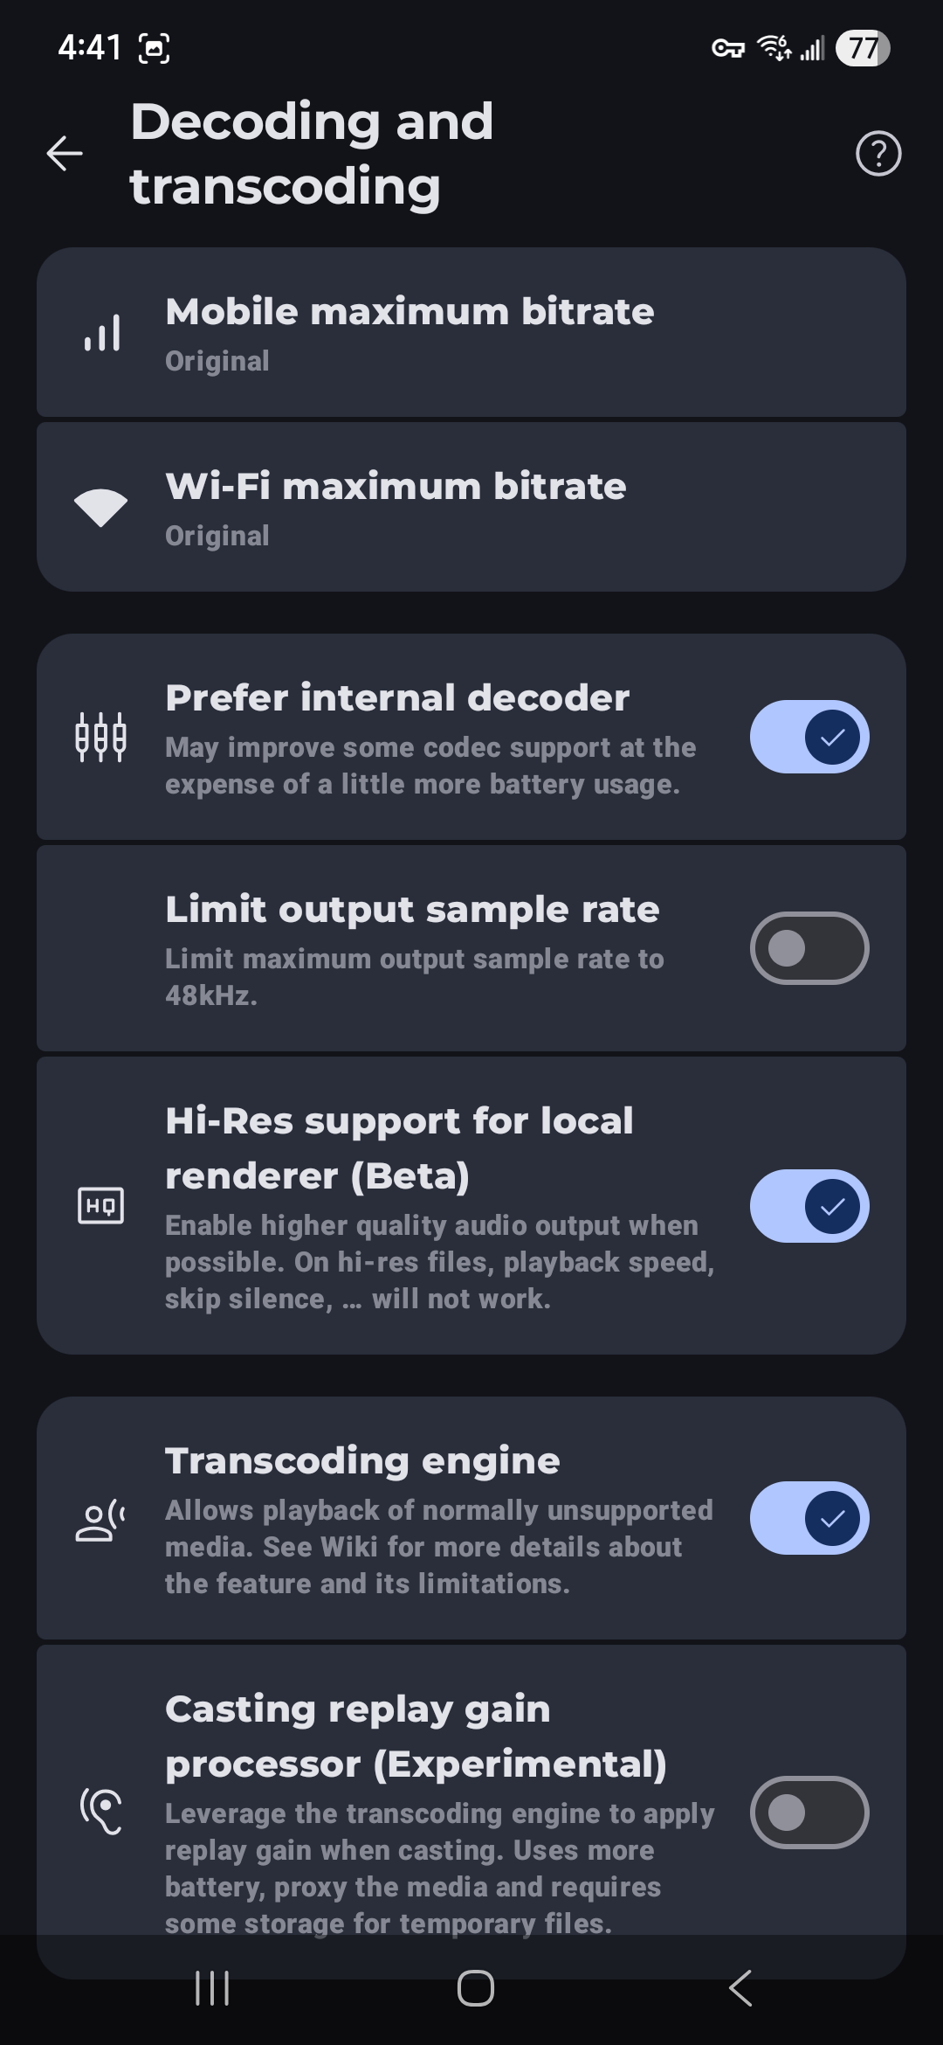This screenshot has width=943, height=2045.
Task: Tap the Wi-Fi icon beside maximum bitrate
Action: pyautogui.click(x=101, y=508)
